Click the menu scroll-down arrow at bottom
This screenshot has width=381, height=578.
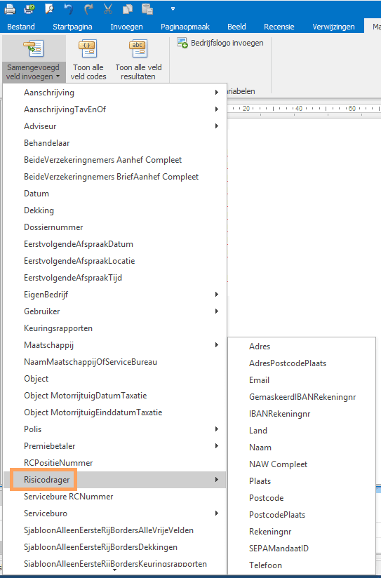point(114,570)
